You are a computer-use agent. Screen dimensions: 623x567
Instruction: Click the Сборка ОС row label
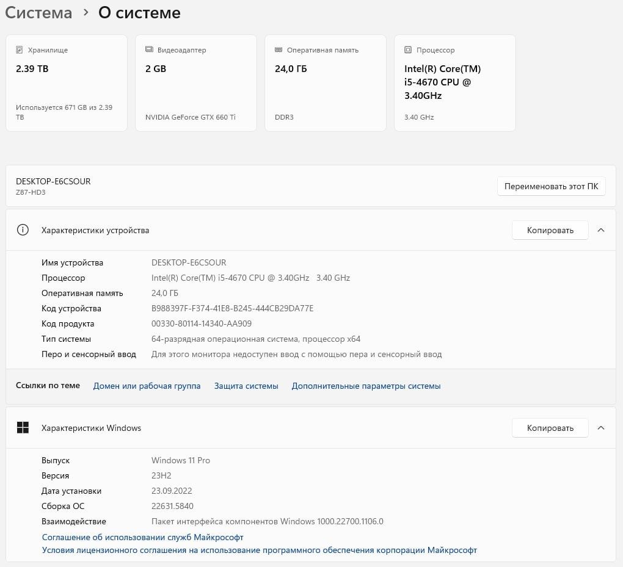coord(63,506)
